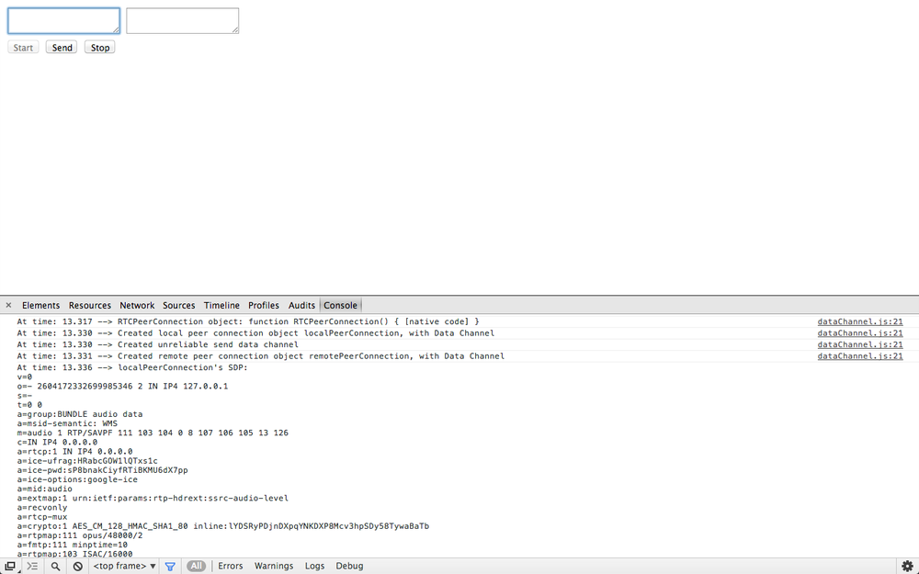
Task: Open the DevTools settings gear
Action: tap(908, 566)
